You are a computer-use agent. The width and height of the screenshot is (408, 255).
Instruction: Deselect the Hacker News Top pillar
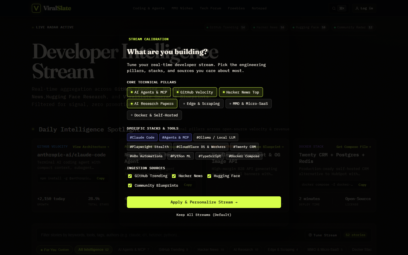[241, 92]
